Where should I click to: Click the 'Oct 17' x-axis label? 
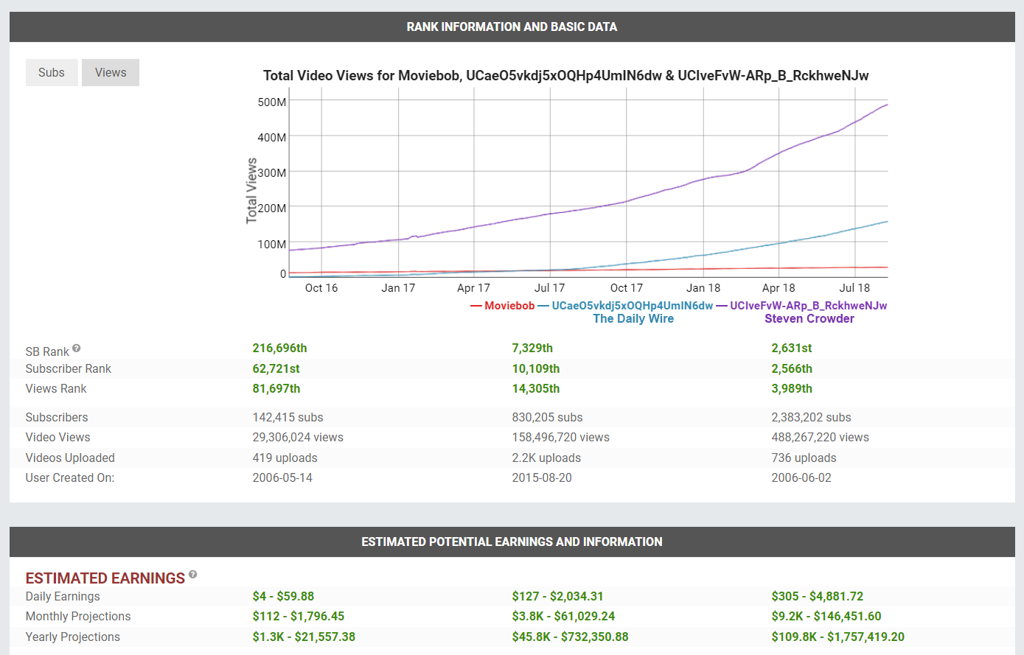(x=627, y=288)
